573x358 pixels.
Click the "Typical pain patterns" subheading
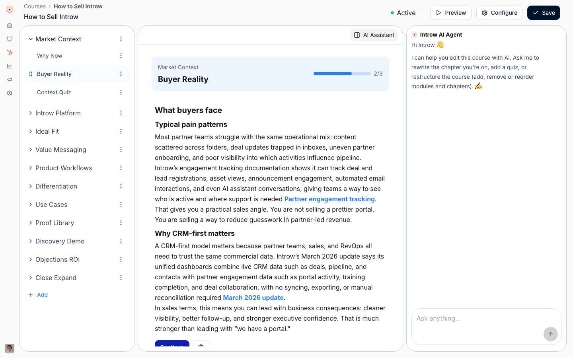tap(191, 125)
